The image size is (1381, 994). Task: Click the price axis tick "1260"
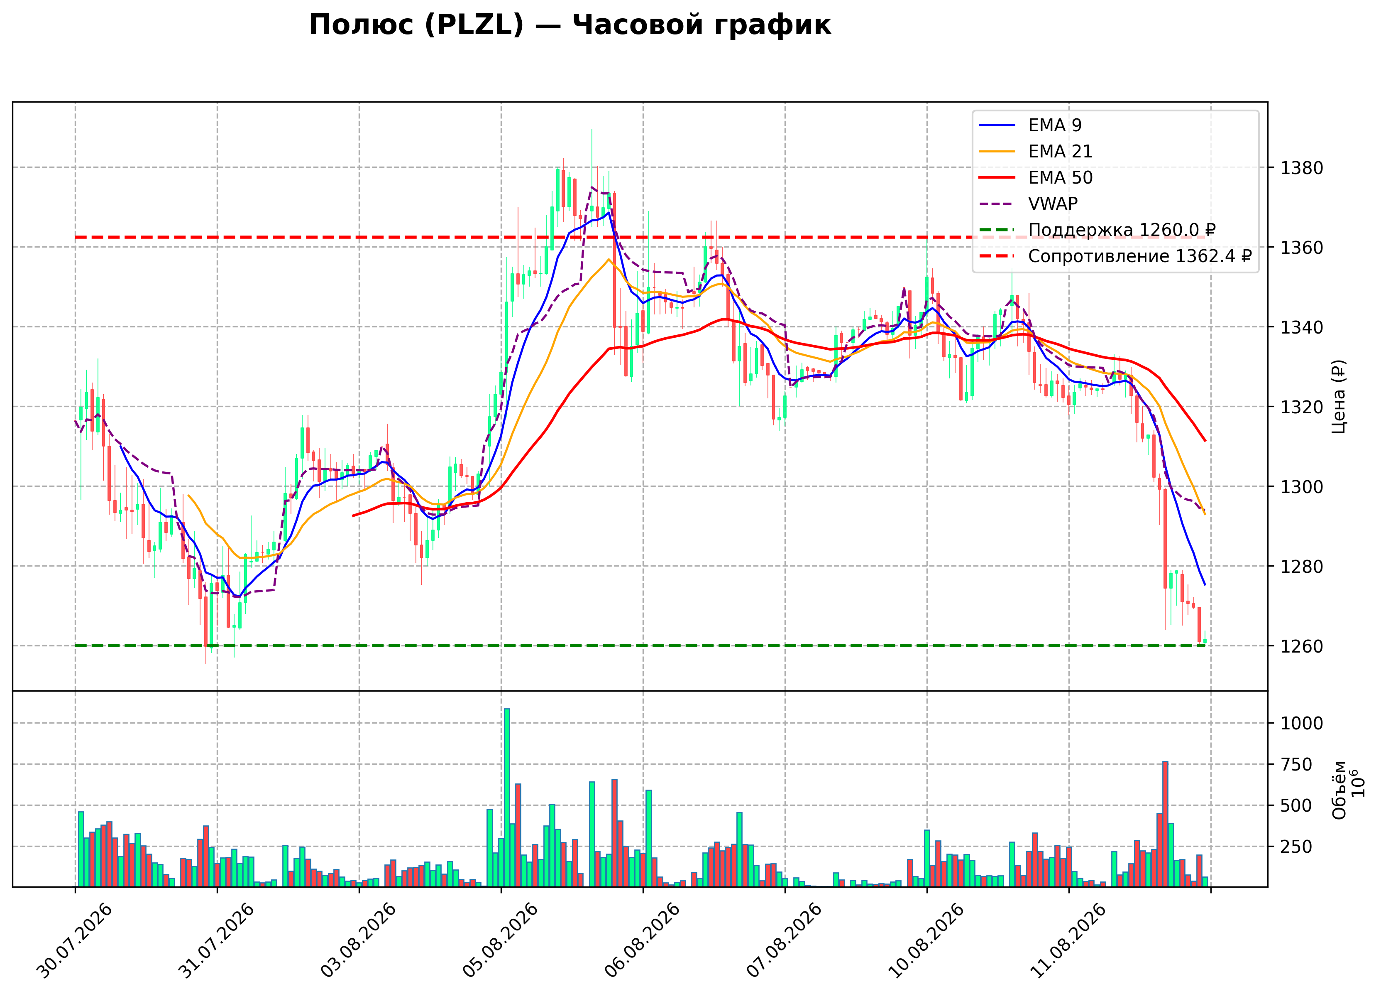(1302, 647)
